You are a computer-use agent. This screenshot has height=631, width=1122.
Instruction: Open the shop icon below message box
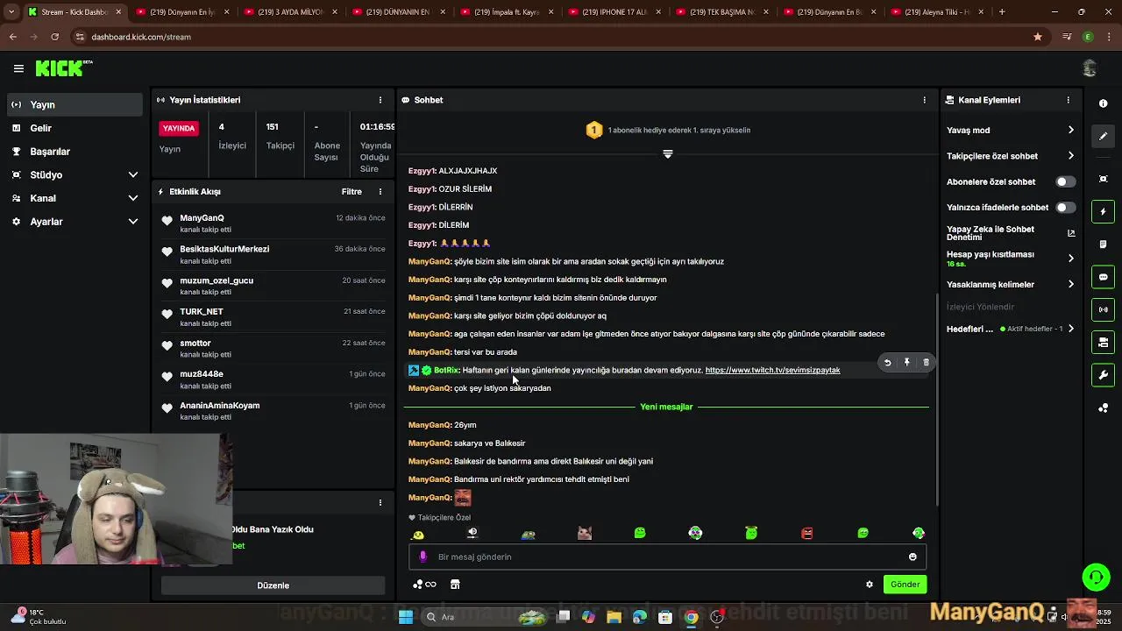455,585
